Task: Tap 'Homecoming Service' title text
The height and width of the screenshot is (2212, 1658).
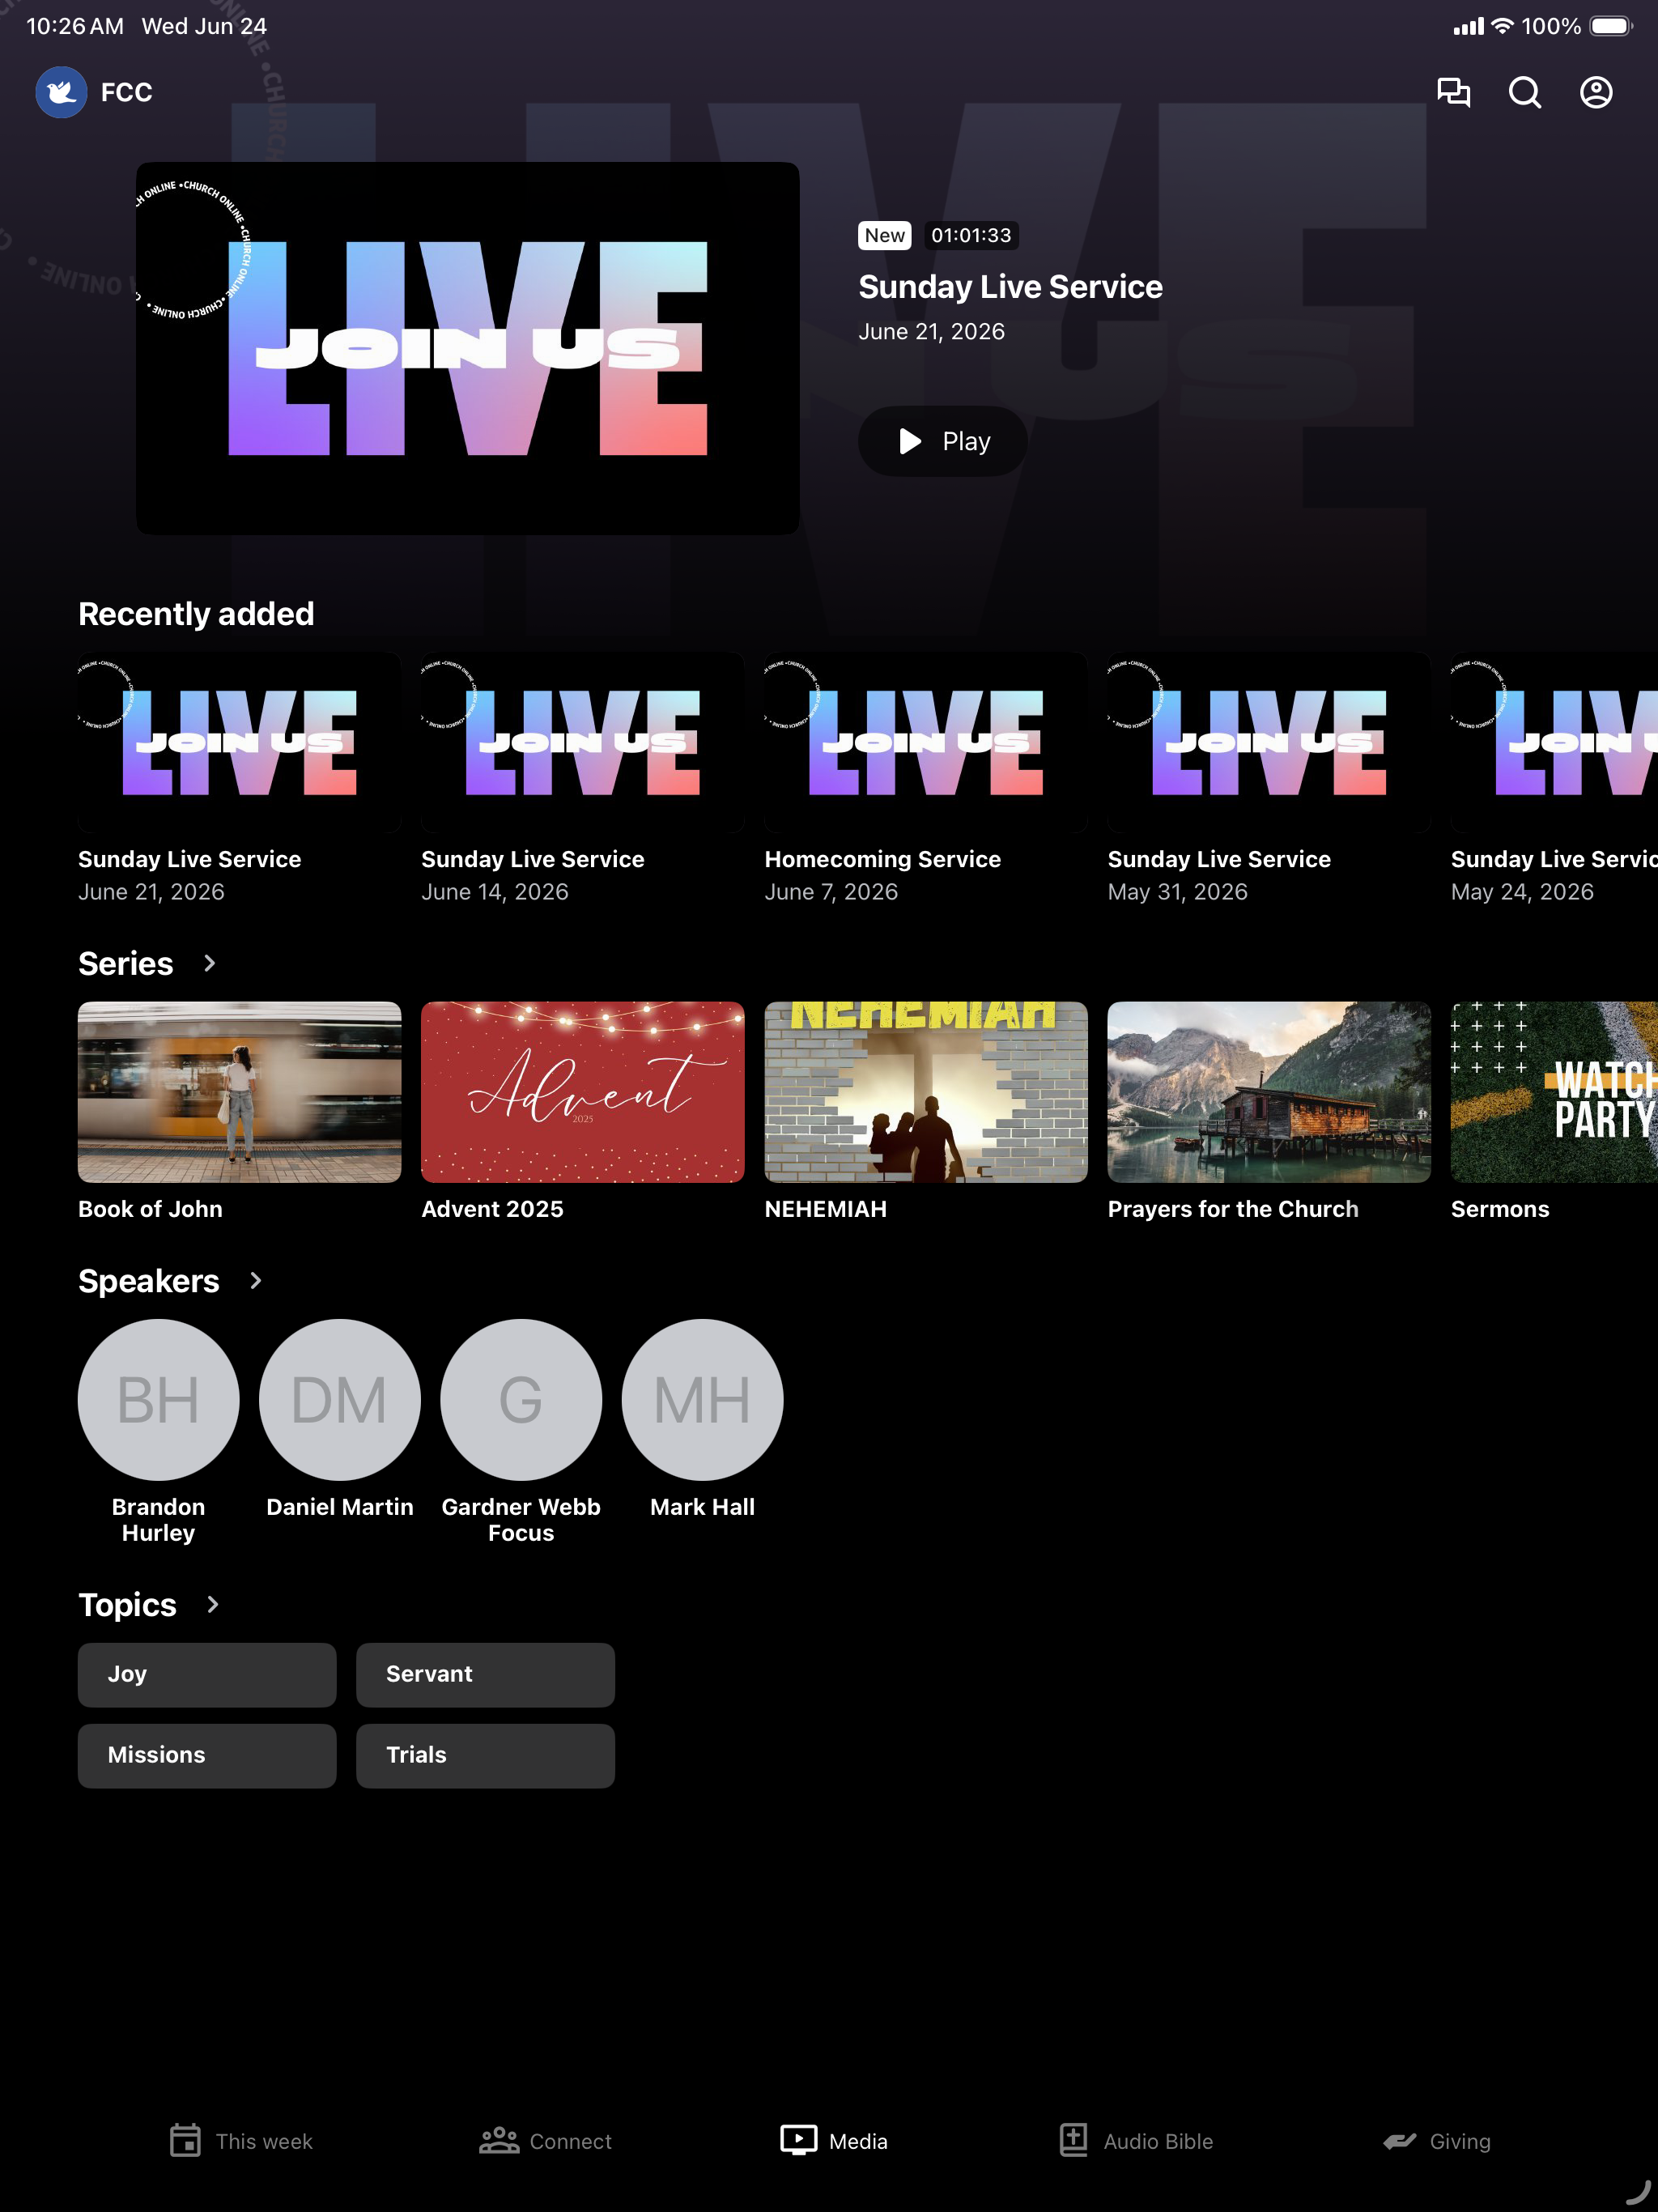Action: pos(882,859)
